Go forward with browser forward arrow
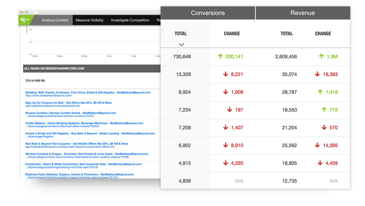This screenshot has height=206, width=365. (x=36, y=12)
